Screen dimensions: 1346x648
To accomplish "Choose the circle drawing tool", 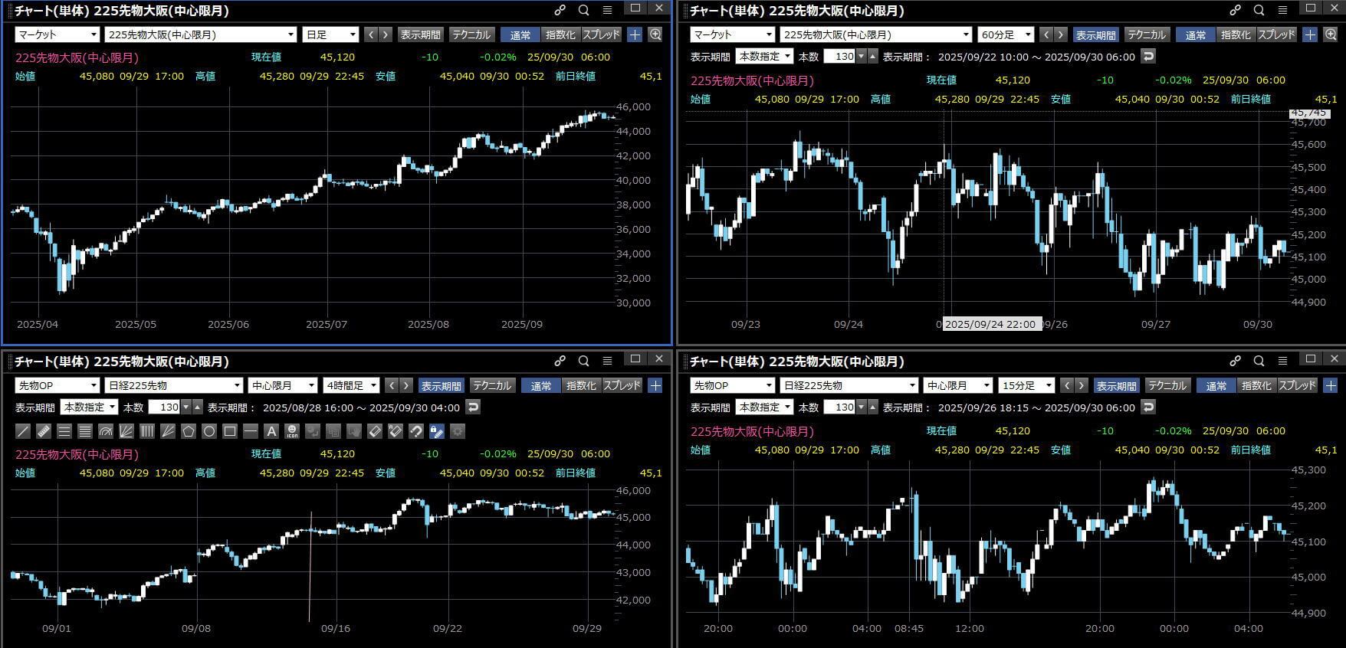I will click(209, 431).
